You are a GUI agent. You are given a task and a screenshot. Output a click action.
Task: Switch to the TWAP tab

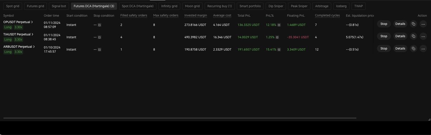pyautogui.click(x=358, y=6)
